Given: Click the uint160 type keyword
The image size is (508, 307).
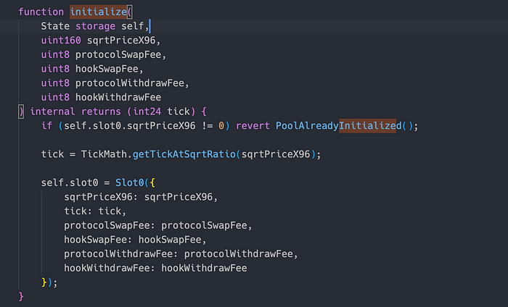Looking at the screenshot, I should [61, 41].
